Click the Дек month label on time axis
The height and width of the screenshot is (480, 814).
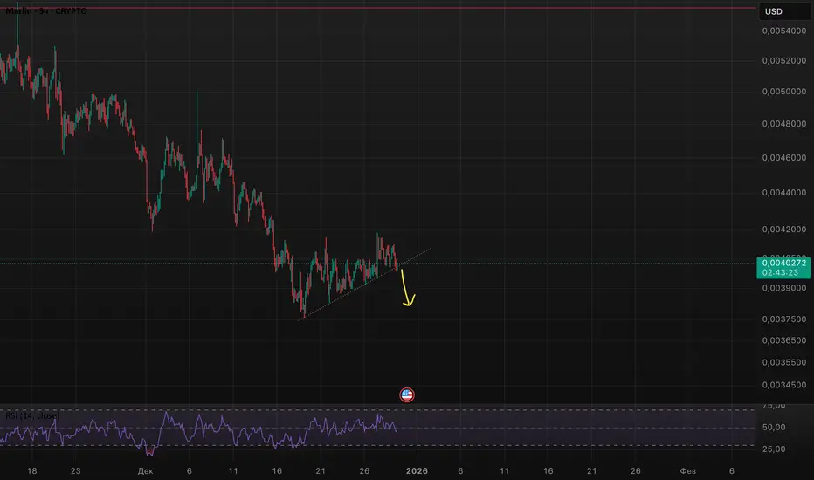(145, 471)
